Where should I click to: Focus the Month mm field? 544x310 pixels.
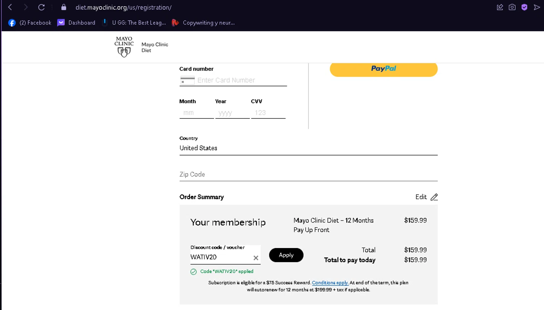click(x=197, y=113)
